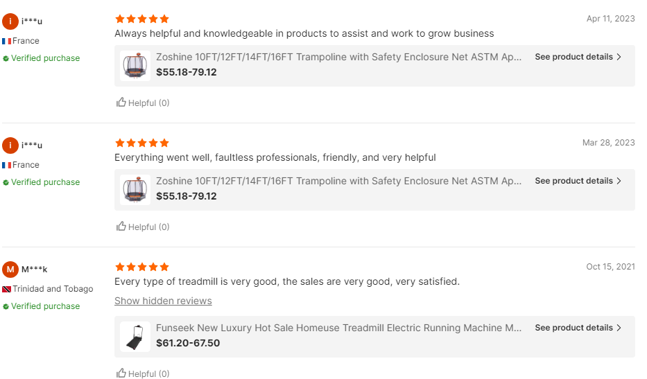Click France flag icon on first review
Screen dimensions: 647x379
tap(6, 41)
